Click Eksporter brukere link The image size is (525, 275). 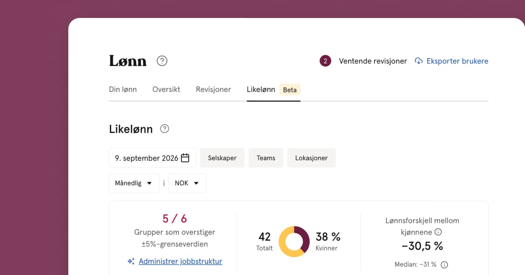click(457, 61)
